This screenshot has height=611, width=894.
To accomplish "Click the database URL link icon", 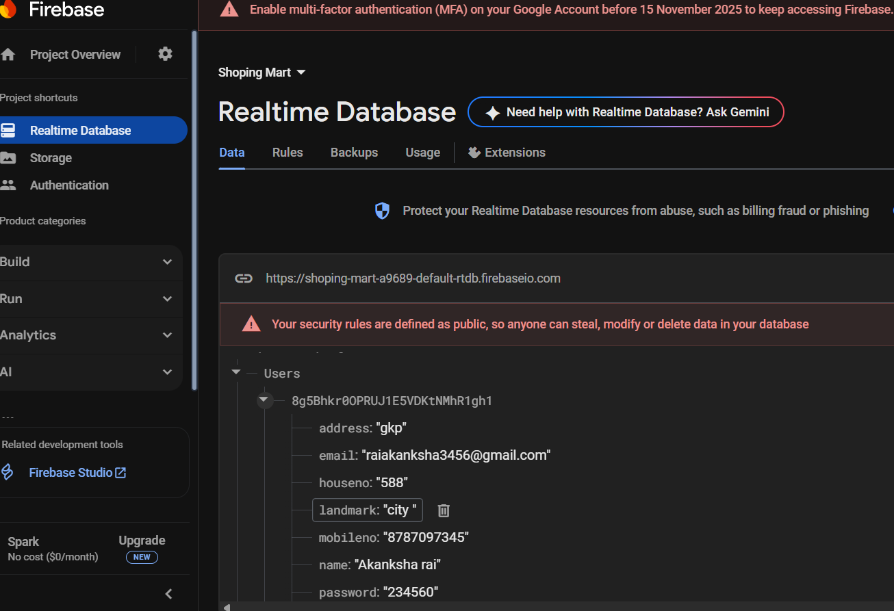I will [x=244, y=278].
